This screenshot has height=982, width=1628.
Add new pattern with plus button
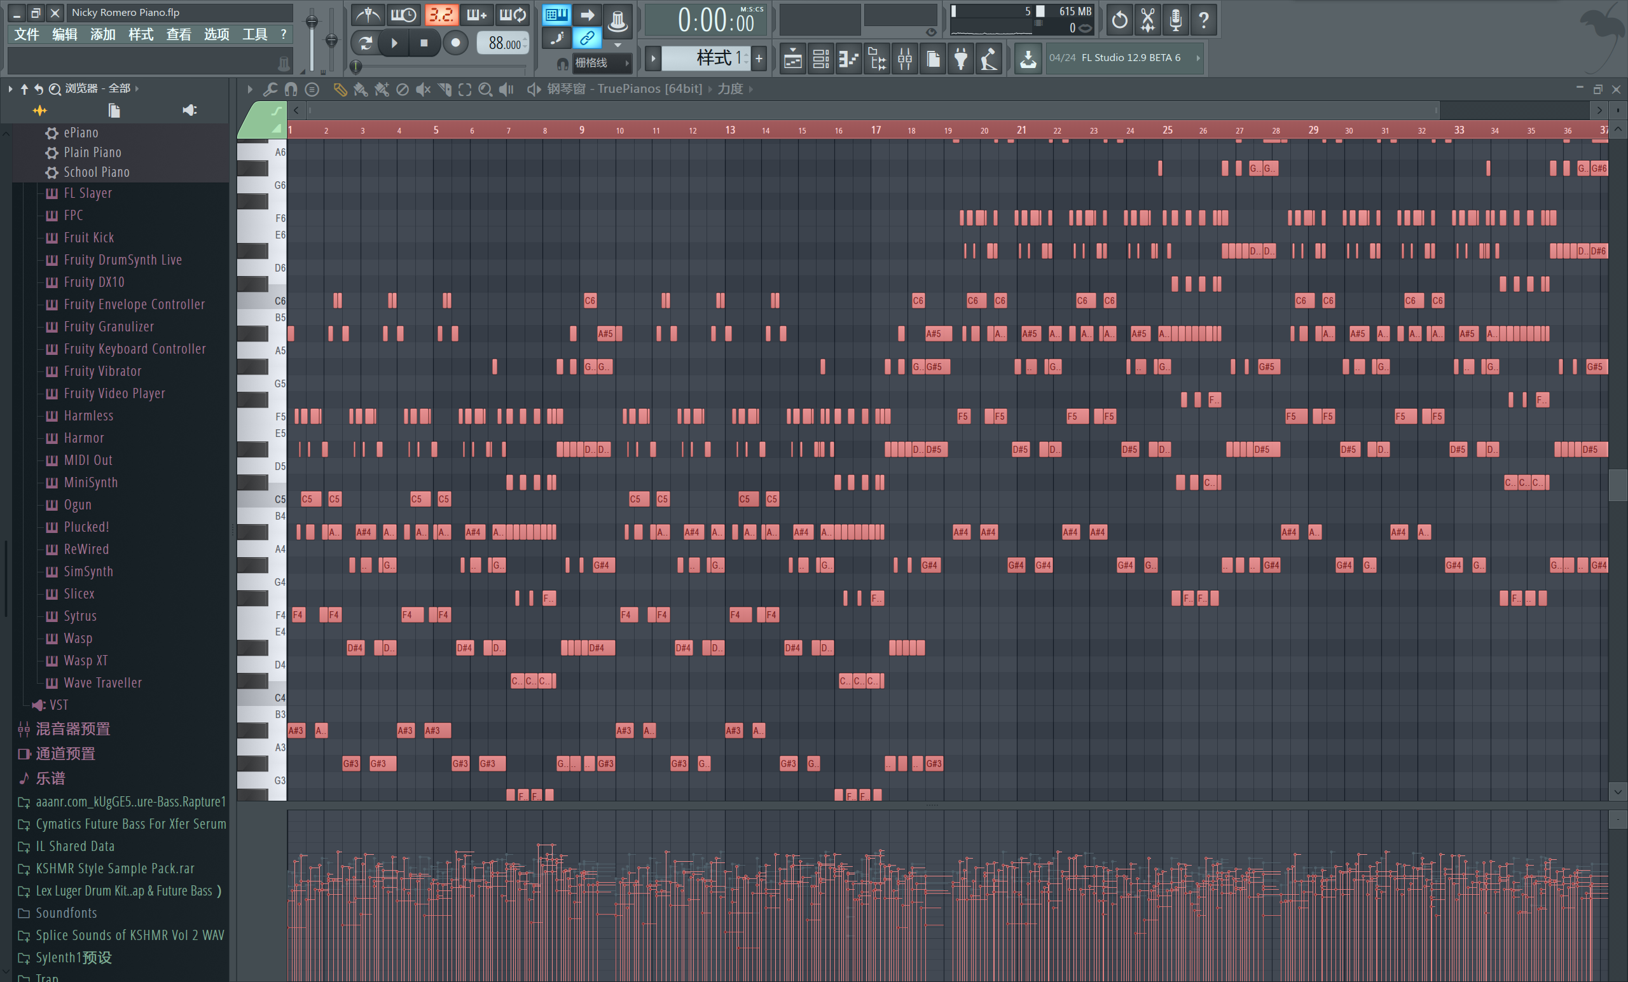(759, 58)
